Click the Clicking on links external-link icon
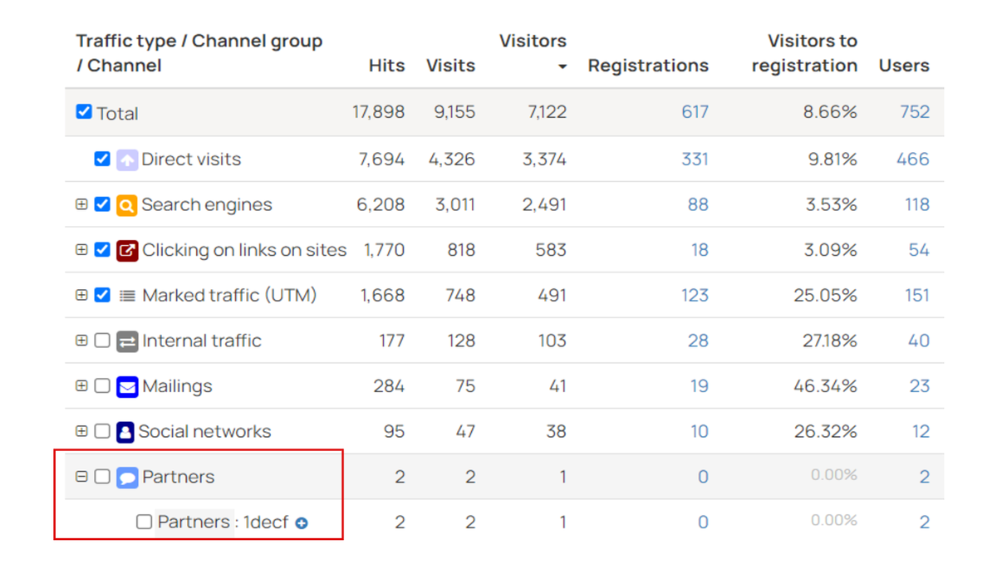Viewport: 997px width, 569px height. point(127,250)
